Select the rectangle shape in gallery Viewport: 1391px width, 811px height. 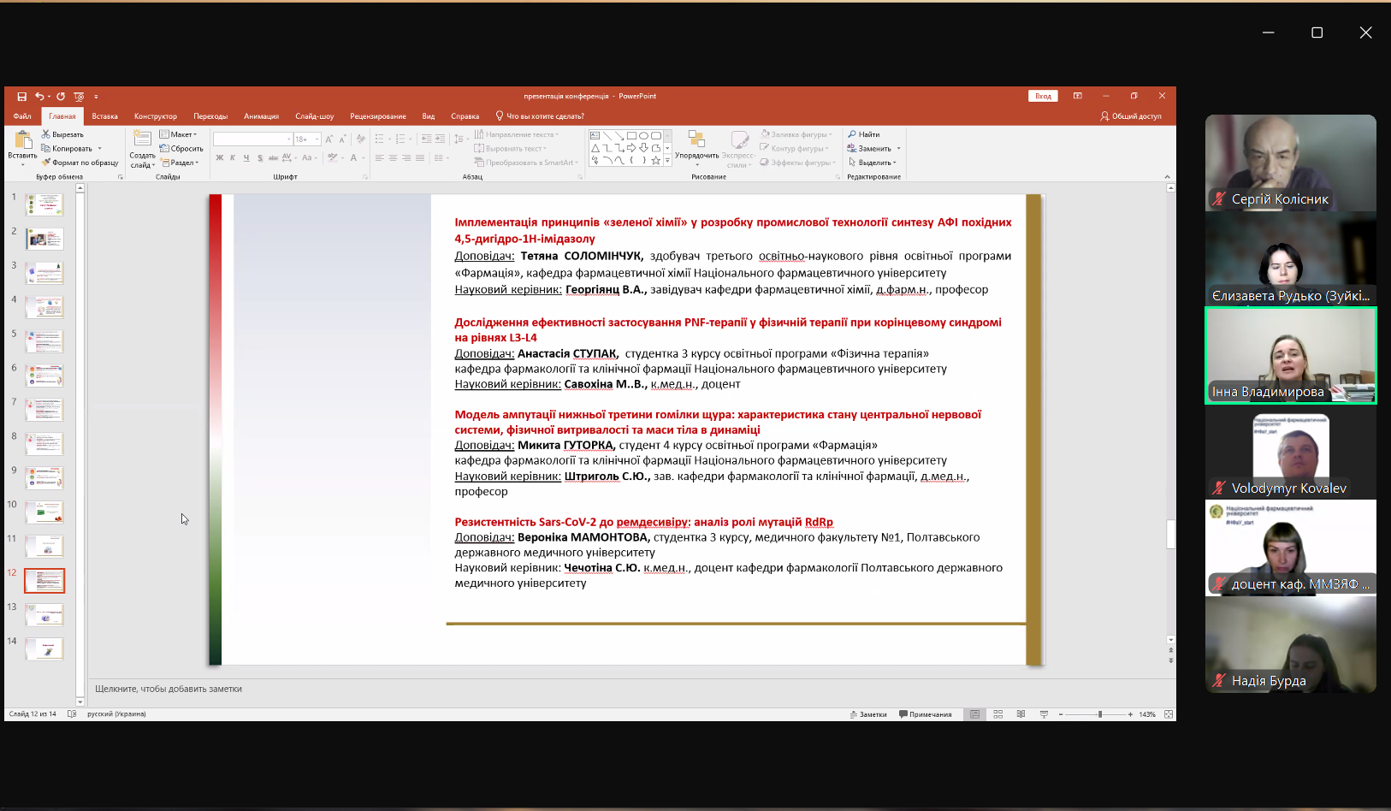coord(631,135)
